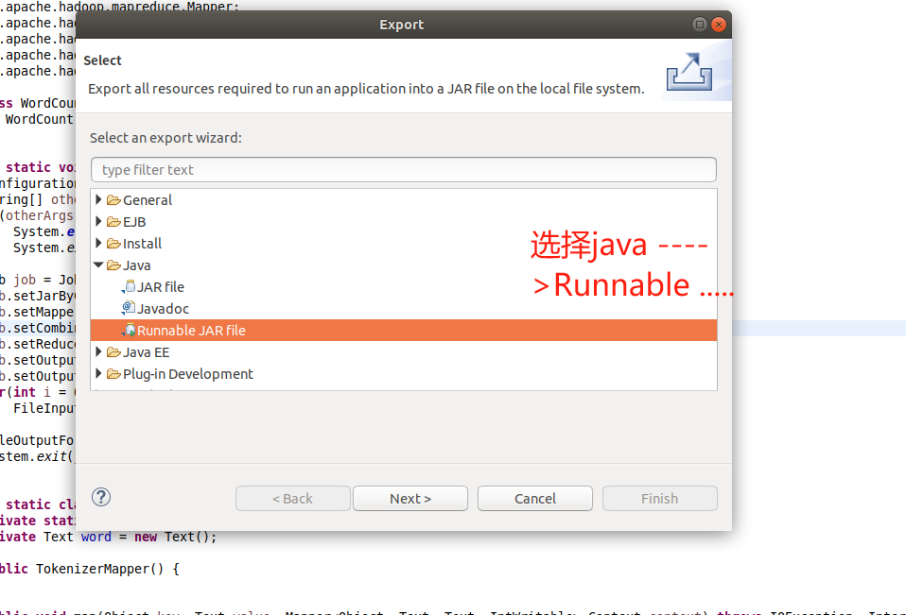This screenshot has width=906, height=615.
Task: Select the Runnable JAR file entry
Action: [403, 331]
